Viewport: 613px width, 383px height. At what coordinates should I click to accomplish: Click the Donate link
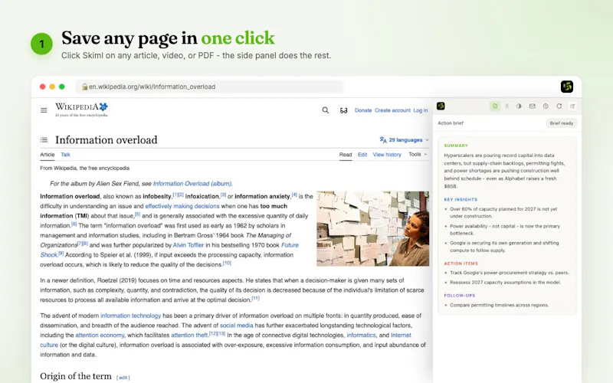tap(363, 110)
